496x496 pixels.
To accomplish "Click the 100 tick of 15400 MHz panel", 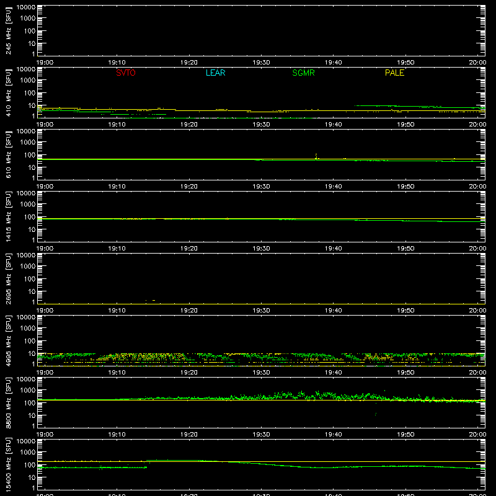I will tap(30, 465).
